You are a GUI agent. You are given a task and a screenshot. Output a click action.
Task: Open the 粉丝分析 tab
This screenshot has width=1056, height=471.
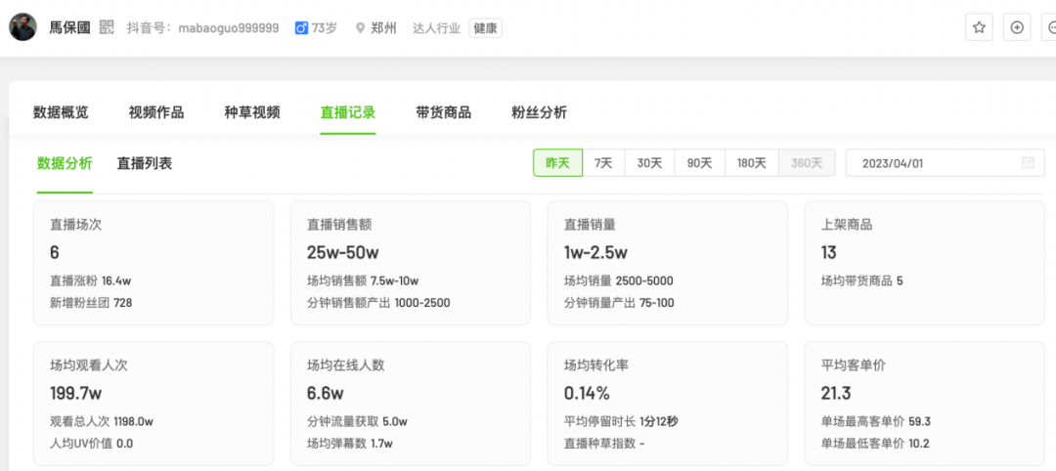pyautogui.click(x=539, y=112)
